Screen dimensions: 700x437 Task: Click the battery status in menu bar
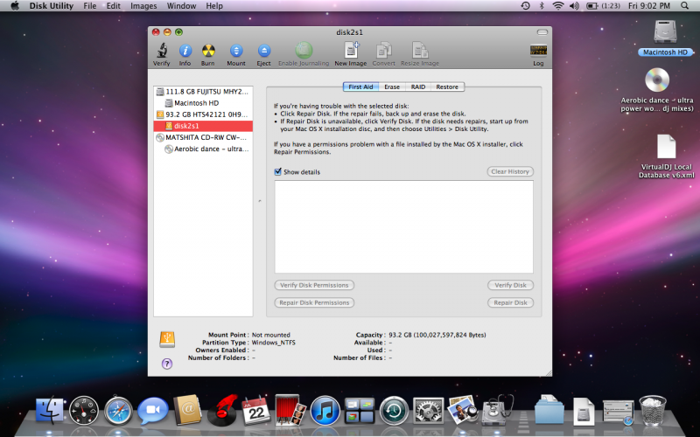pyautogui.click(x=603, y=6)
